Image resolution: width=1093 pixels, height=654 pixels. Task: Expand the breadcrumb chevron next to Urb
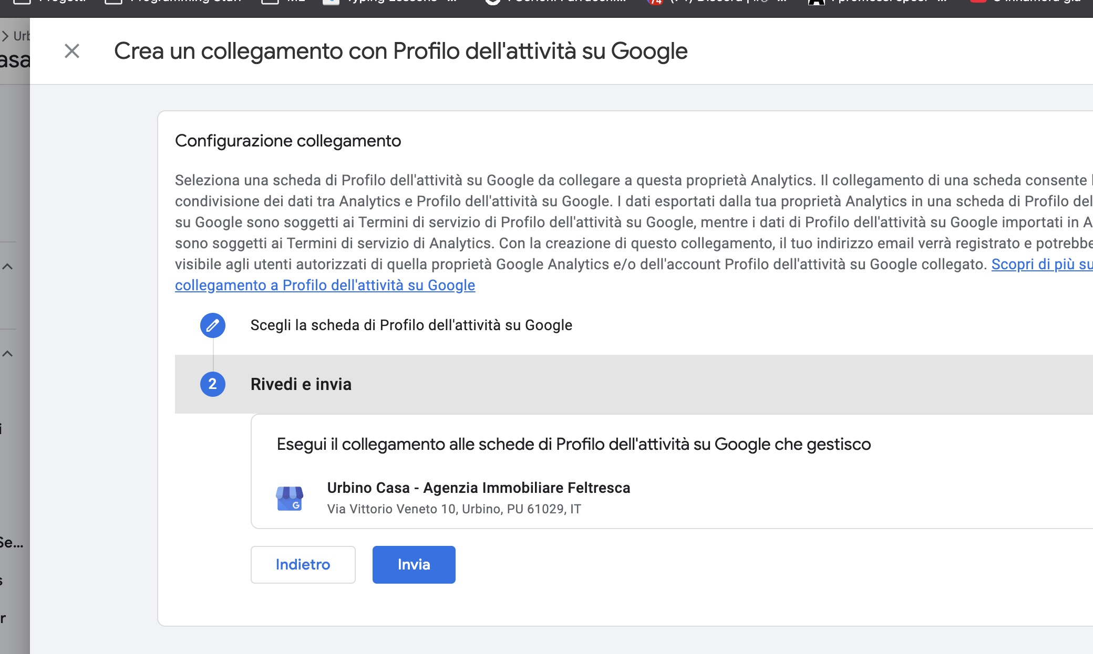pos(5,36)
